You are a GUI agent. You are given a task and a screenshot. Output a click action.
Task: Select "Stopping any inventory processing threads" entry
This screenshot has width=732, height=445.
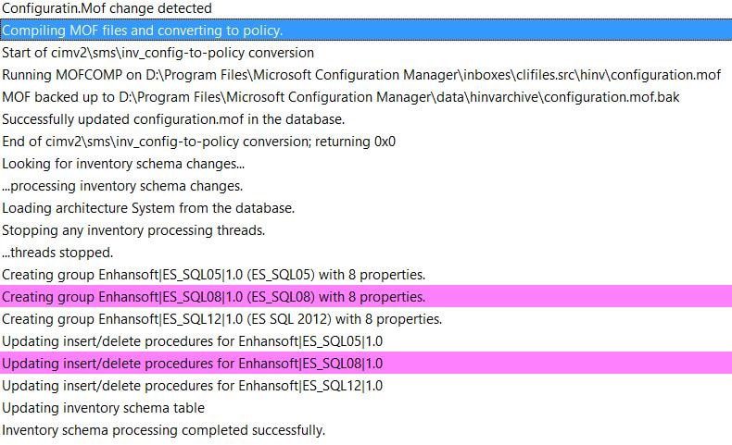point(133,230)
